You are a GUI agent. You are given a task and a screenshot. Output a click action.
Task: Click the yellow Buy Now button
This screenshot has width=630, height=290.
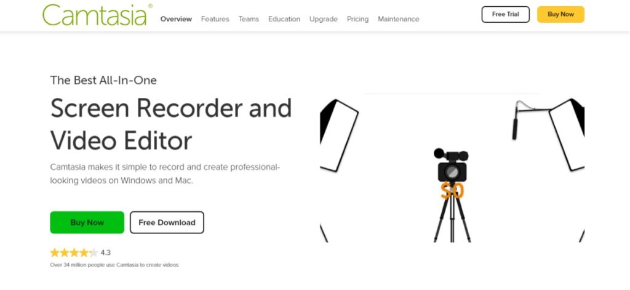pos(560,15)
